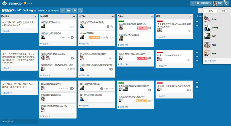Open the list menu icon beside board dates
Image resolution: width=231 pixels, height=126 pixels.
click(x=62, y=10)
